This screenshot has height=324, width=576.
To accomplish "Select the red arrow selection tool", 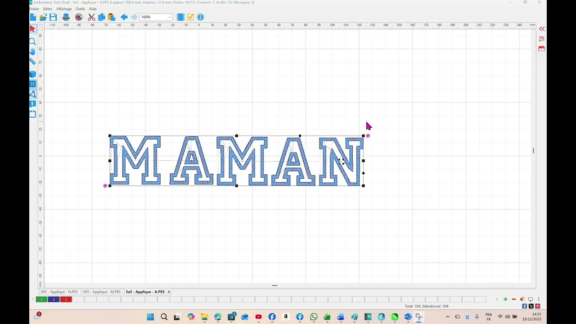I will [x=32, y=29].
